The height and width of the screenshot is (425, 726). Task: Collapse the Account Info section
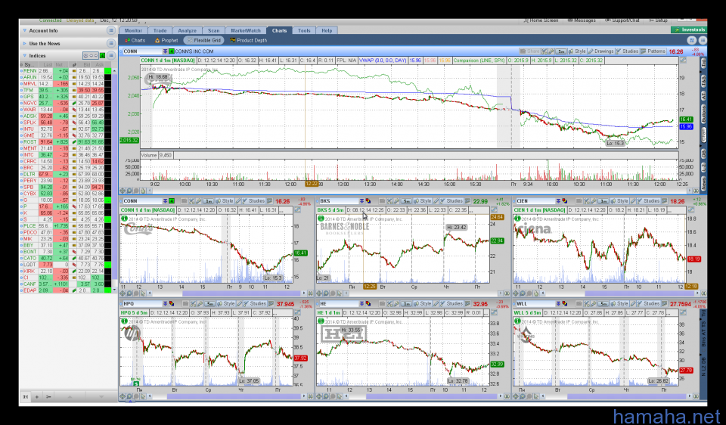point(24,30)
